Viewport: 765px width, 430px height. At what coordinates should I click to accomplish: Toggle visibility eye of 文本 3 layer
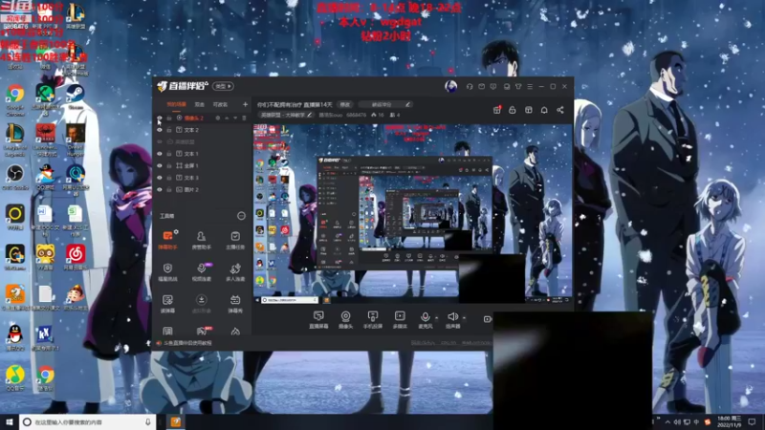click(x=160, y=178)
